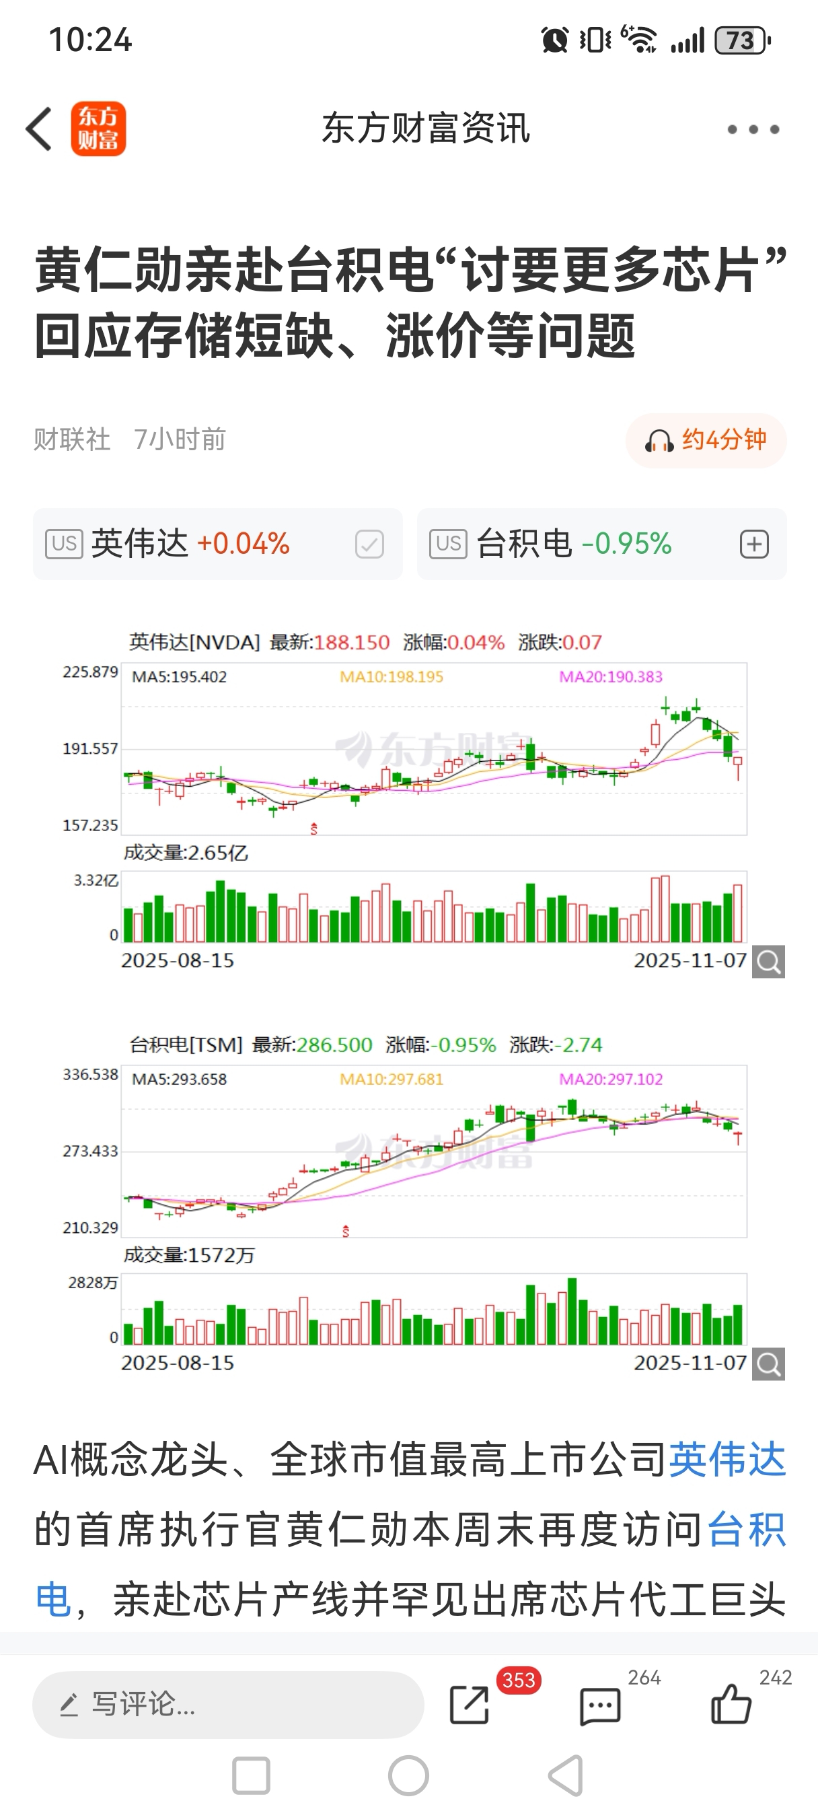Toggle watchlist checkmark for 英伟达
818x1809 pixels.
[369, 544]
